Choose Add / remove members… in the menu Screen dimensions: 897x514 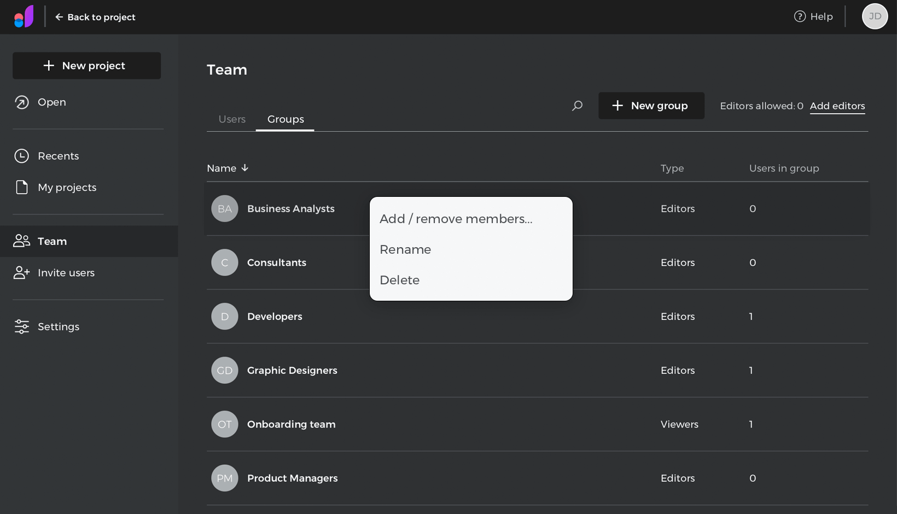(456, 219)
